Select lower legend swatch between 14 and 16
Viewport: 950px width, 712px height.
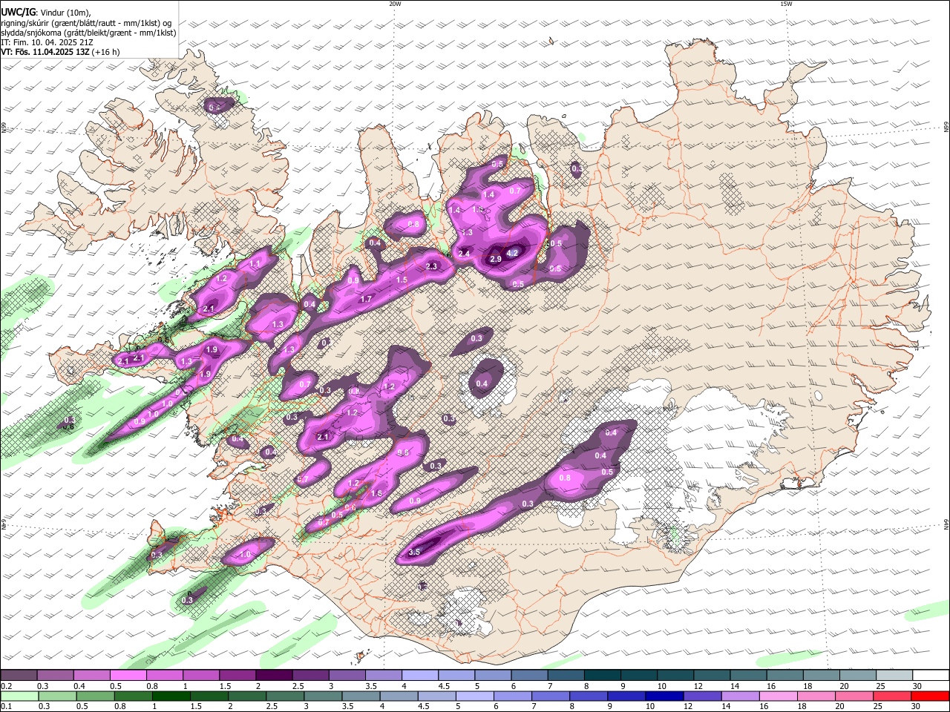741,696
